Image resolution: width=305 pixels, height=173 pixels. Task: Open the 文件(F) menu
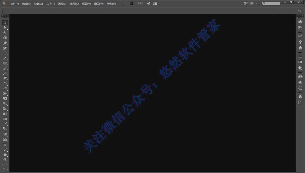(15, 4)
